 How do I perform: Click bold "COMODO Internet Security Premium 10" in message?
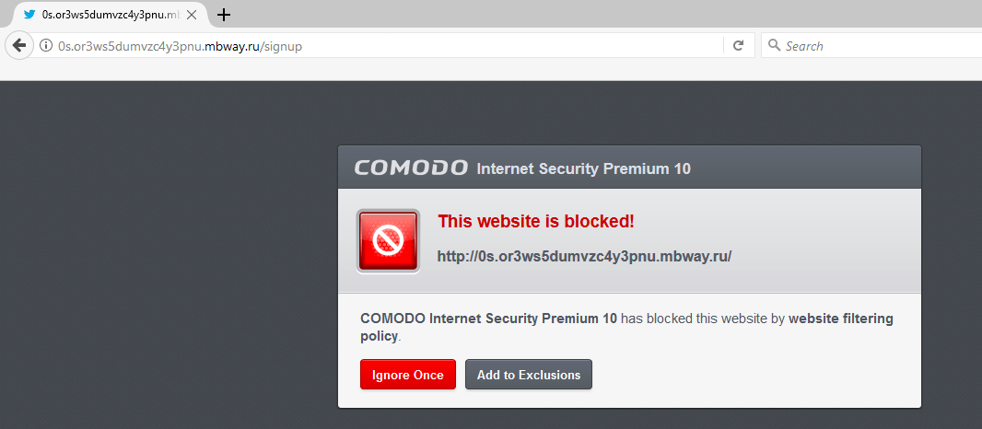(x=488, y=319)
